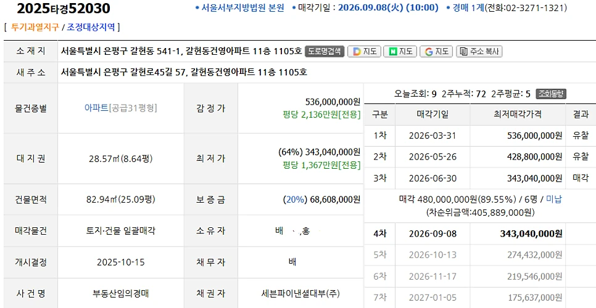Viewport: 596px width, 308px height.
Task: Click the 최저매각가격 column header
Action: tap(518, 115)
